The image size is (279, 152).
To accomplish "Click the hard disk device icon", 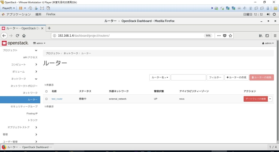I will click(216, 8).
